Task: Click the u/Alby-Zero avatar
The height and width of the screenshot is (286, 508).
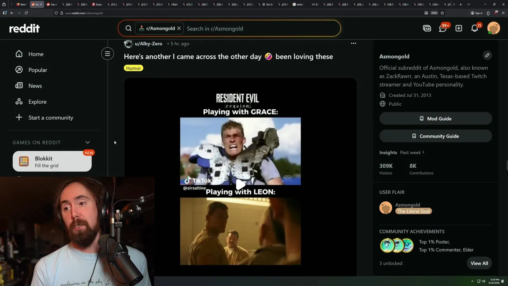Action: 128,43
